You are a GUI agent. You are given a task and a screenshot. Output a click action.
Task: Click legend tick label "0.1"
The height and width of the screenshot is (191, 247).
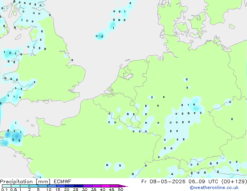[4, 189]
